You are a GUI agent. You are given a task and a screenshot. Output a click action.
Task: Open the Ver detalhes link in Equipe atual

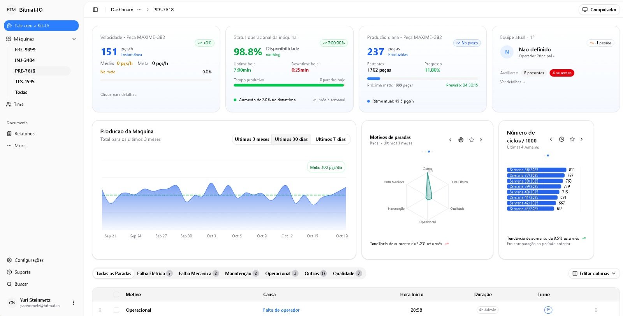coord(512,82)
